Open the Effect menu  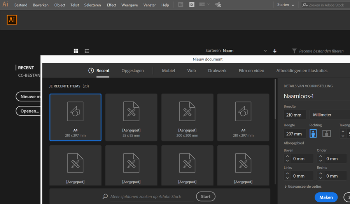point(111,5)
